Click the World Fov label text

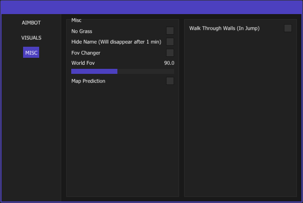coord(83,63)
